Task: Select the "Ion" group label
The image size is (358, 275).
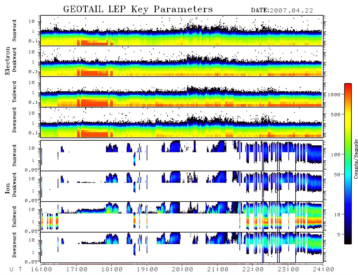Action: click(x=8, y=189)
